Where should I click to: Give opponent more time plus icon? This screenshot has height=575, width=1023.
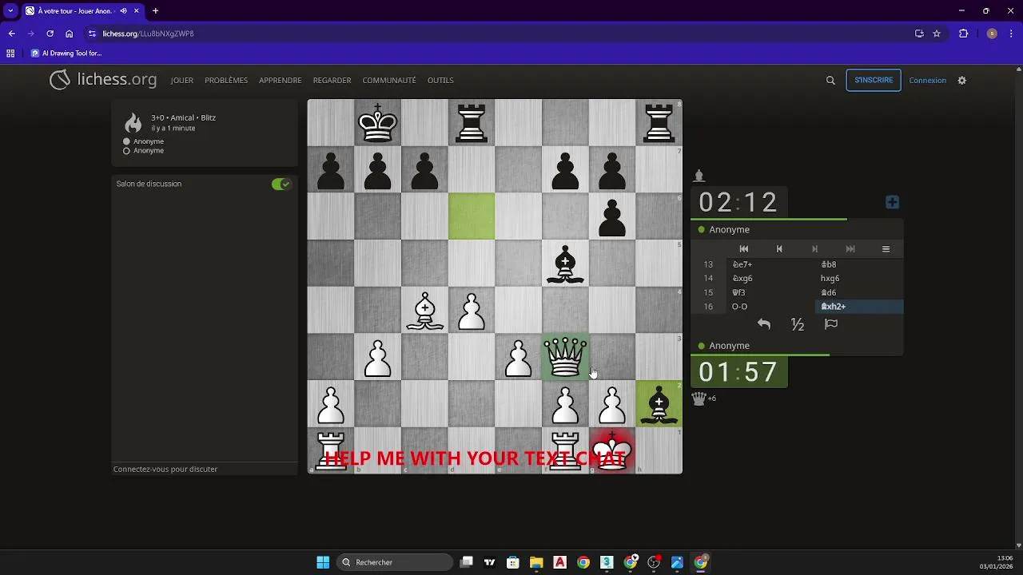click(893, 202)
